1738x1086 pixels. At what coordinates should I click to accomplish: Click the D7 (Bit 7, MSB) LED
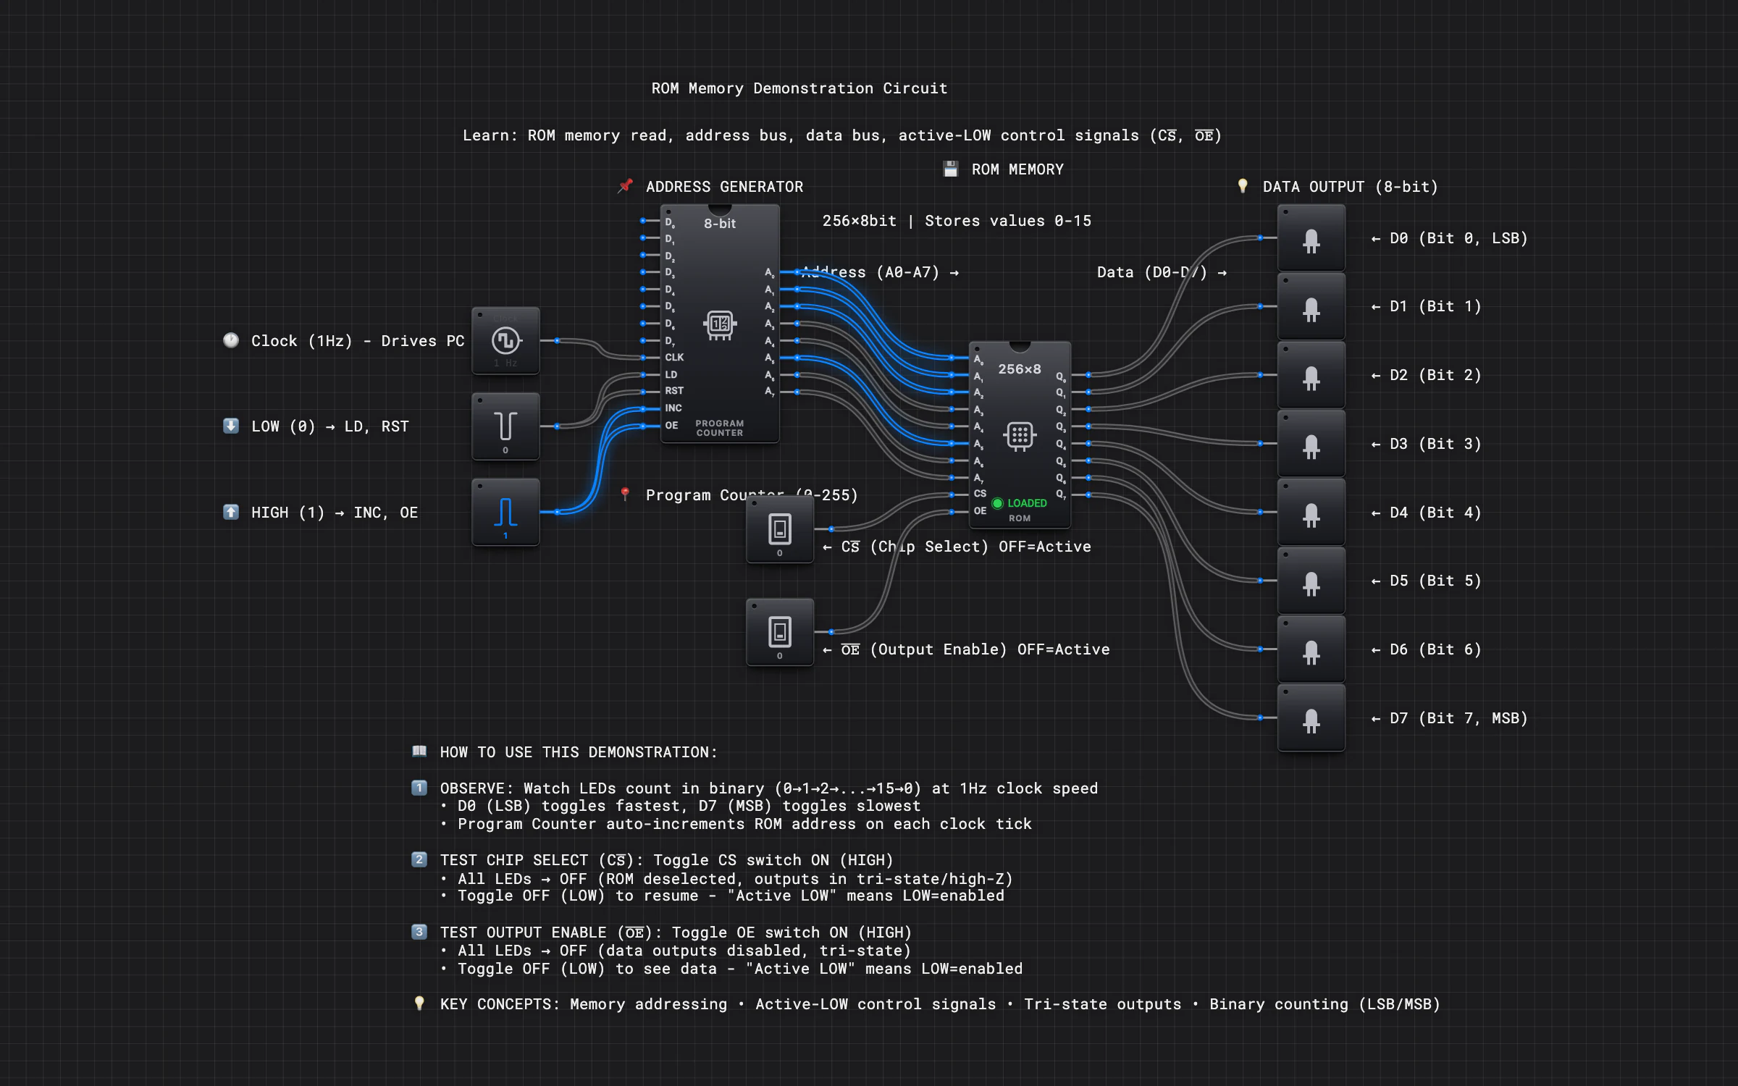coord(1311,717)
